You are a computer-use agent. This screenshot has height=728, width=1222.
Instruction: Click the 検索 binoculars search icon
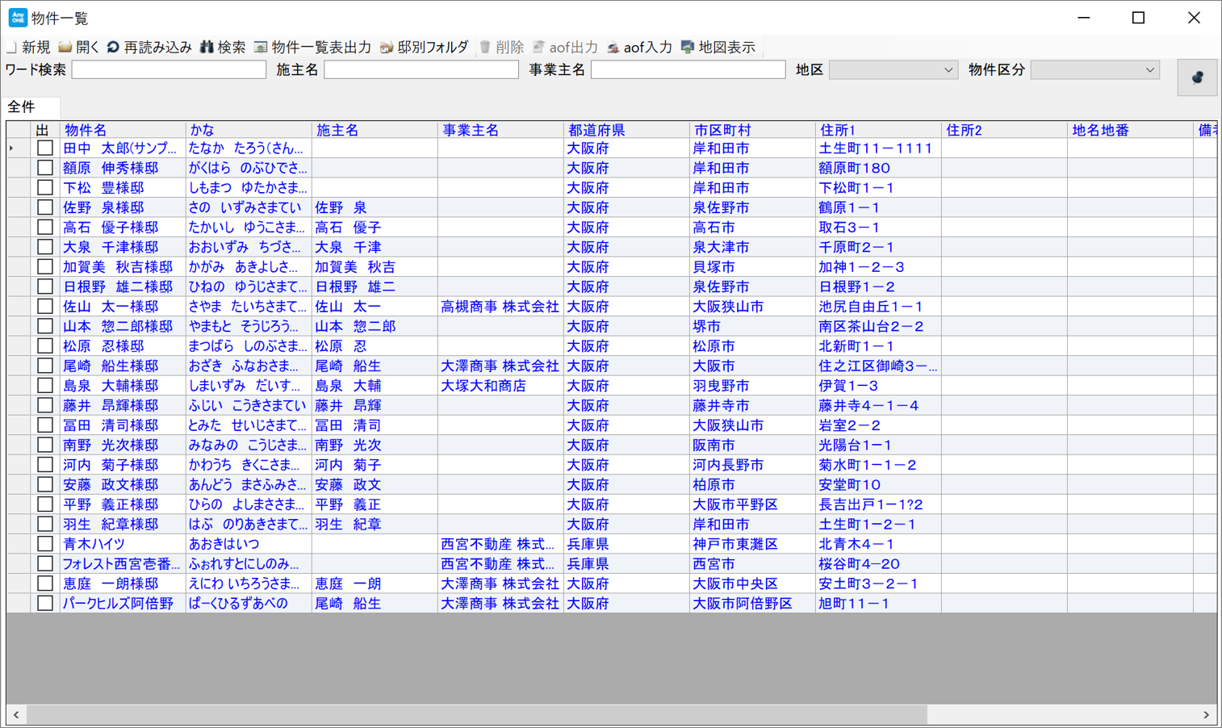(207, 48)
